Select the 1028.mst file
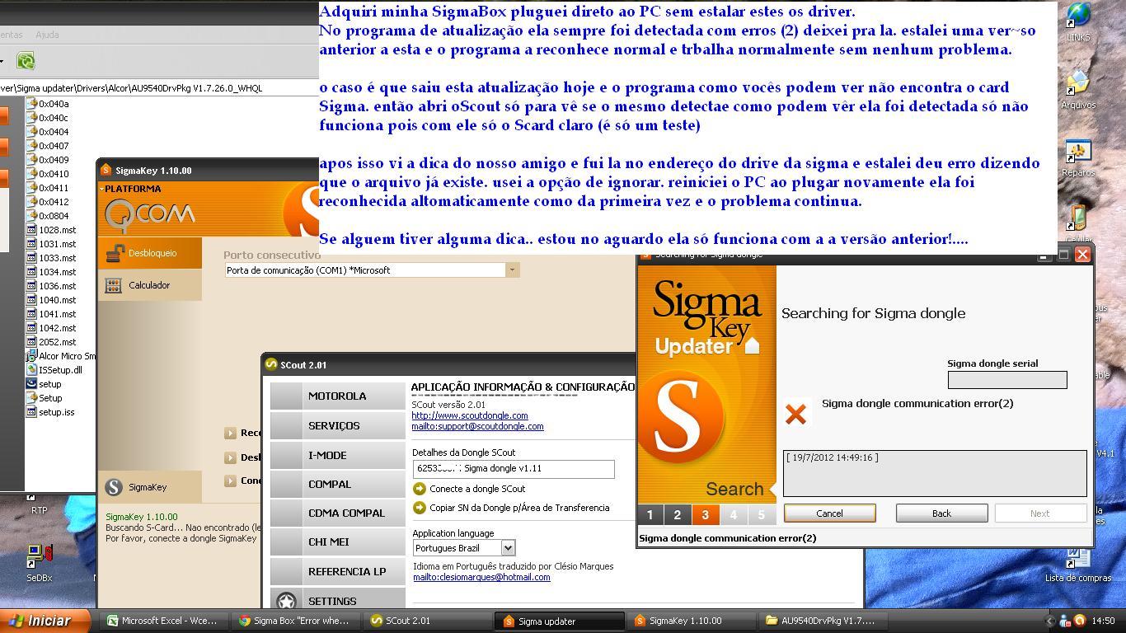 pos(51,230)
